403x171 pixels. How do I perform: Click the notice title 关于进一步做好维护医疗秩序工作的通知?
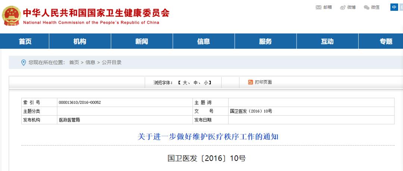(x=208, y=137)
